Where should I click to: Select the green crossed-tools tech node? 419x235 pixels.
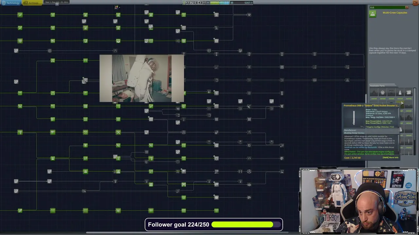(118, 132)
